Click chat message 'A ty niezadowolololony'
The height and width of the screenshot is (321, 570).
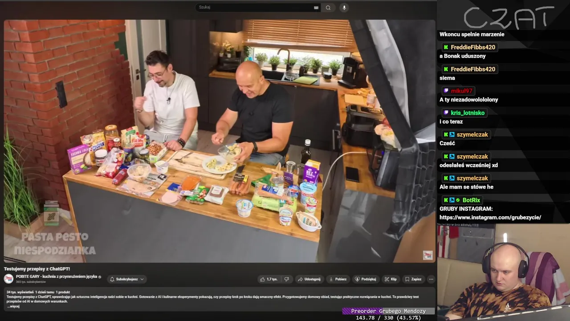tap(469, 100)
